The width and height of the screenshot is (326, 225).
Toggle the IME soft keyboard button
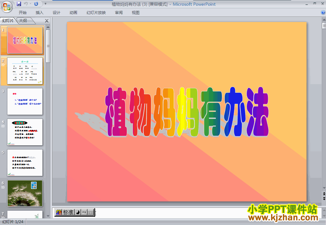pyautogui.click(x=91, y=212)
